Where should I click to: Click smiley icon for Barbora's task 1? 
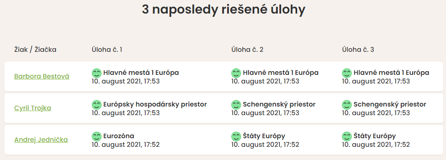pos(97,73)
